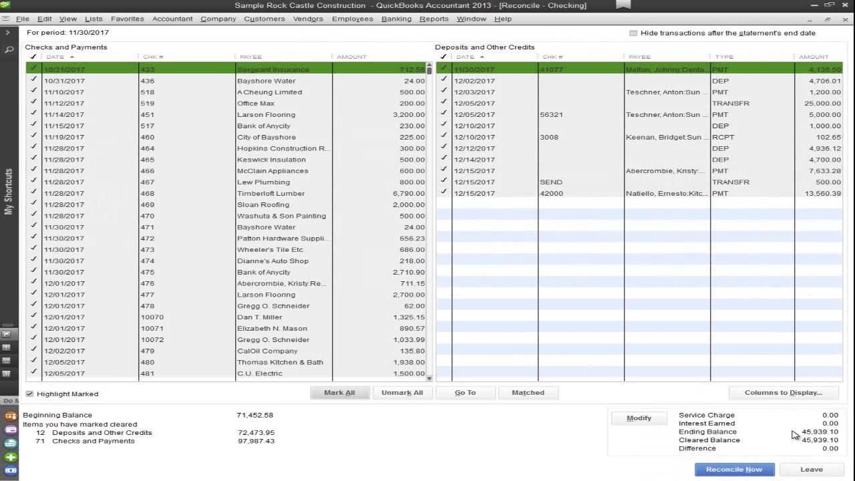Click the QuickBooks logo in title bar
This screenshot has height=481, width=855.
[x=5, y=5]
